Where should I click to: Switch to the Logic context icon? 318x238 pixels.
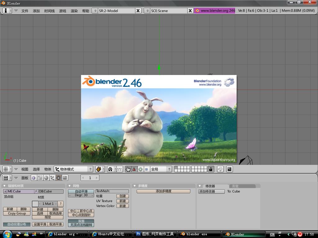click(34, 178)
